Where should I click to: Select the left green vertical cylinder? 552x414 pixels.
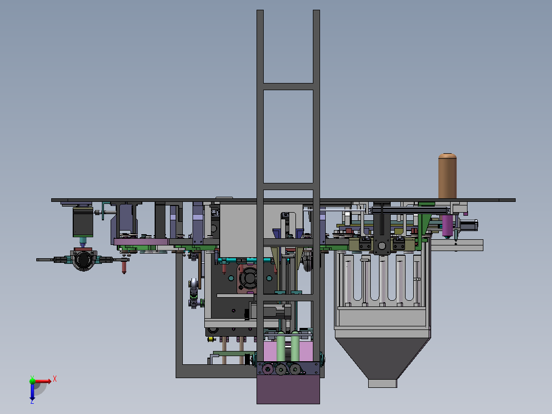click(281, 347)
